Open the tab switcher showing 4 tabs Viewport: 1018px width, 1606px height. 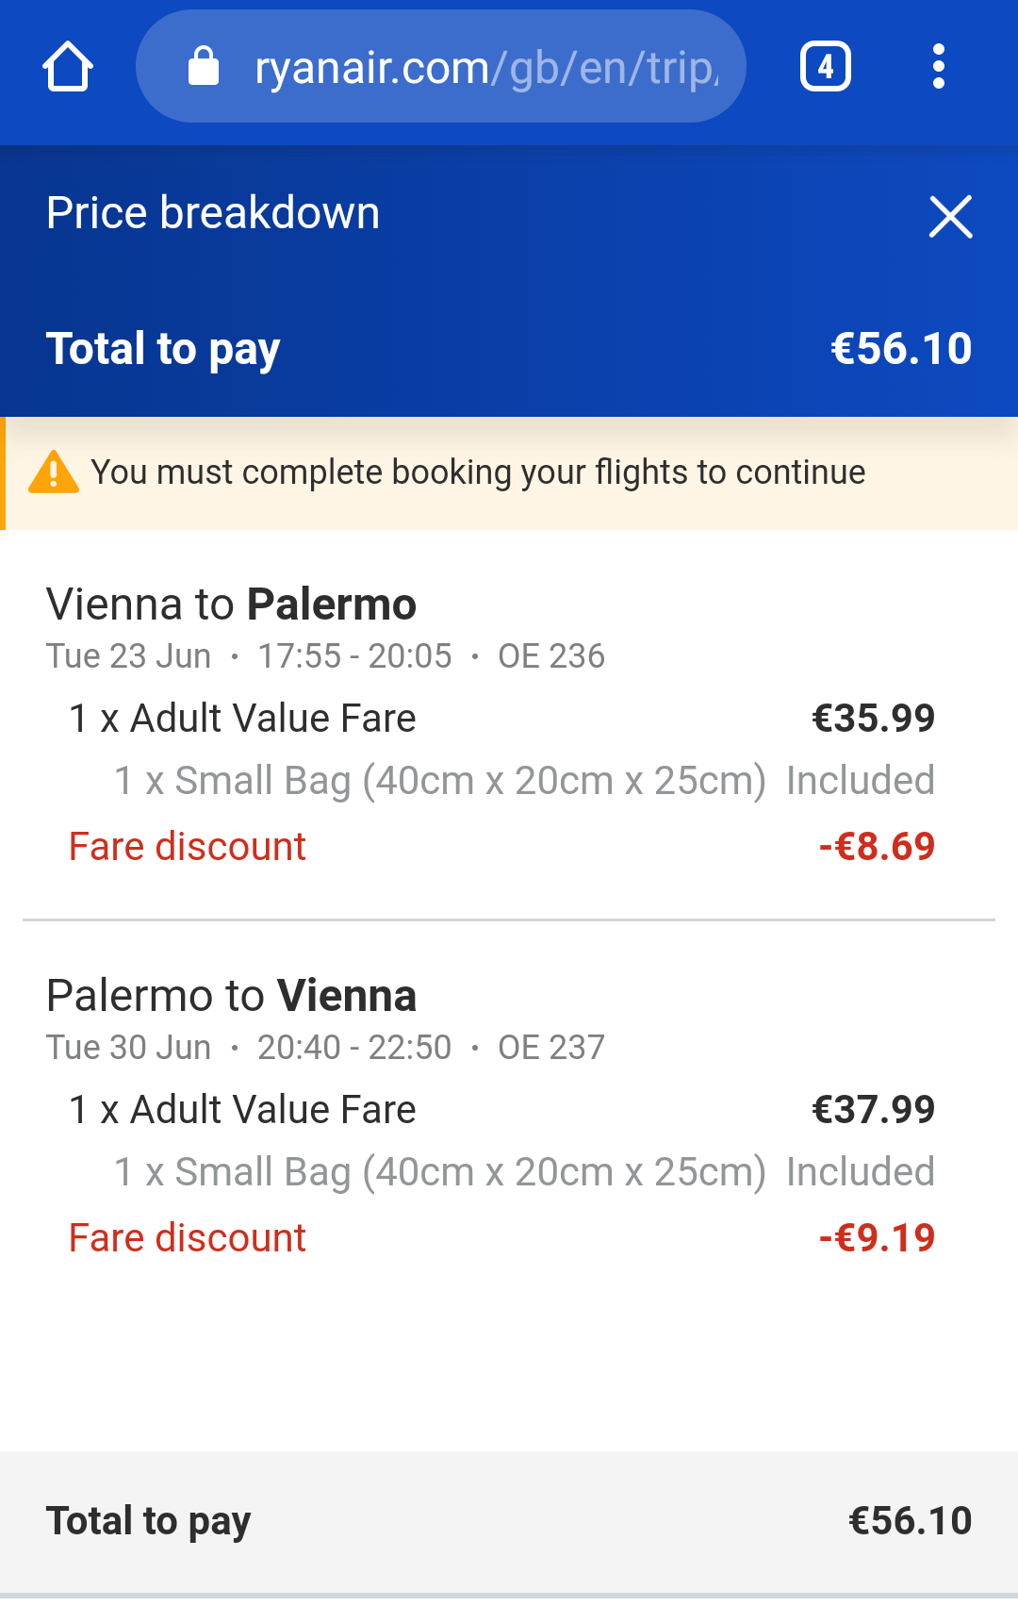click(x=826, y=67)
